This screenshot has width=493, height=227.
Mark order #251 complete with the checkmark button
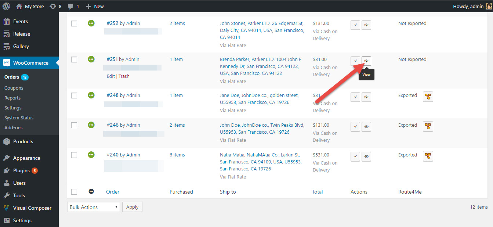click(355, 61)
